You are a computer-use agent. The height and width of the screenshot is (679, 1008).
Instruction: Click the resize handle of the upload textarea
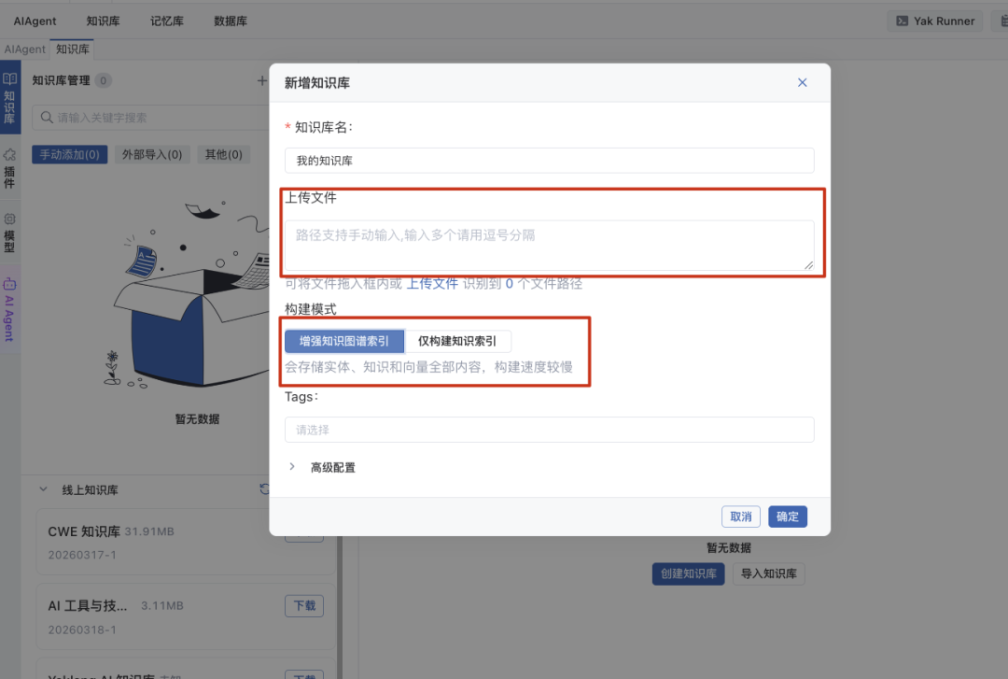(x=808, y=264)
